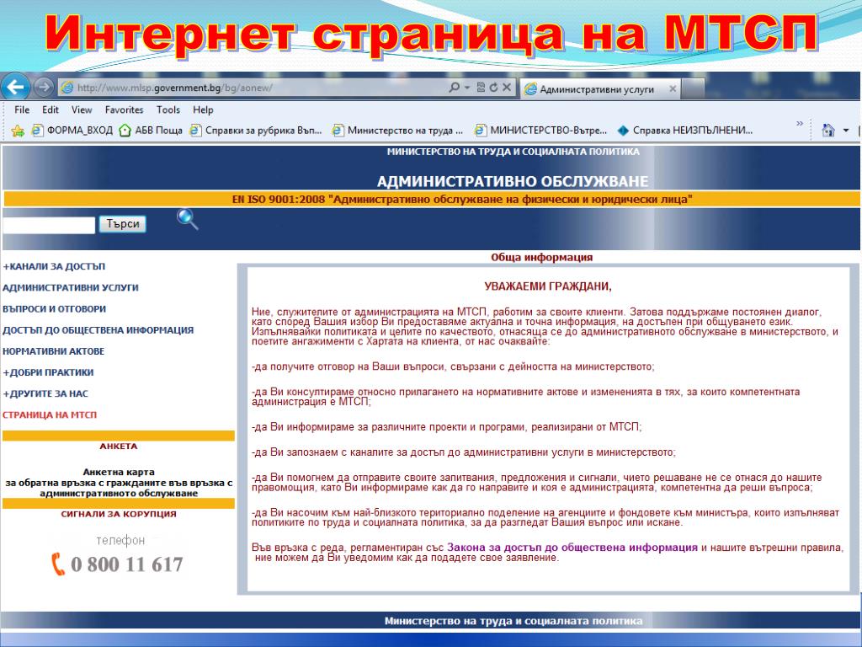Click the Обща информация heading

541,257
